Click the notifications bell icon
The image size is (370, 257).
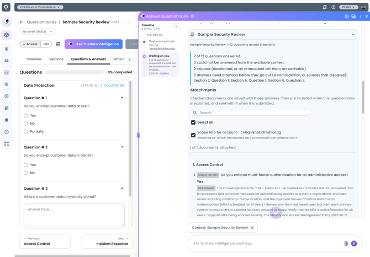(x=325, y=7)
